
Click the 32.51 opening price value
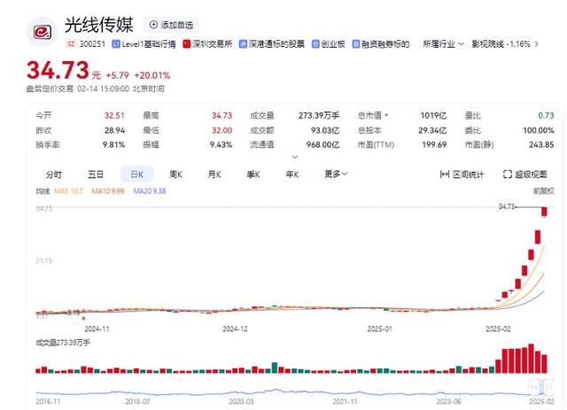point(114,115)
